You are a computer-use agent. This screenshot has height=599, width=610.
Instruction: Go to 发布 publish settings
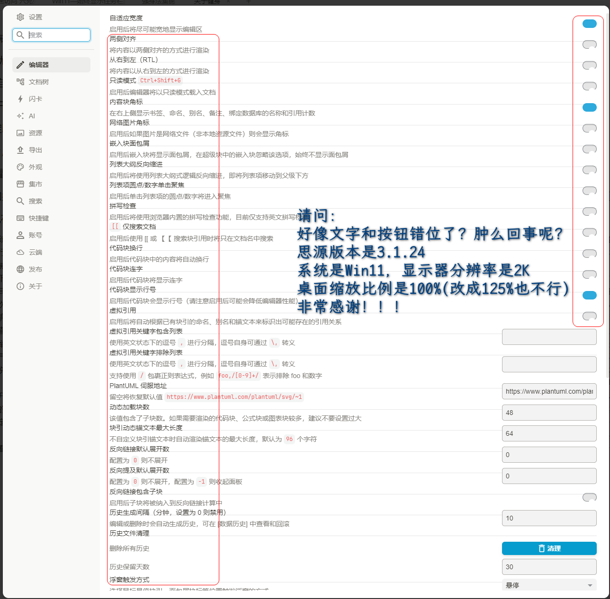(x=51, y=269)
